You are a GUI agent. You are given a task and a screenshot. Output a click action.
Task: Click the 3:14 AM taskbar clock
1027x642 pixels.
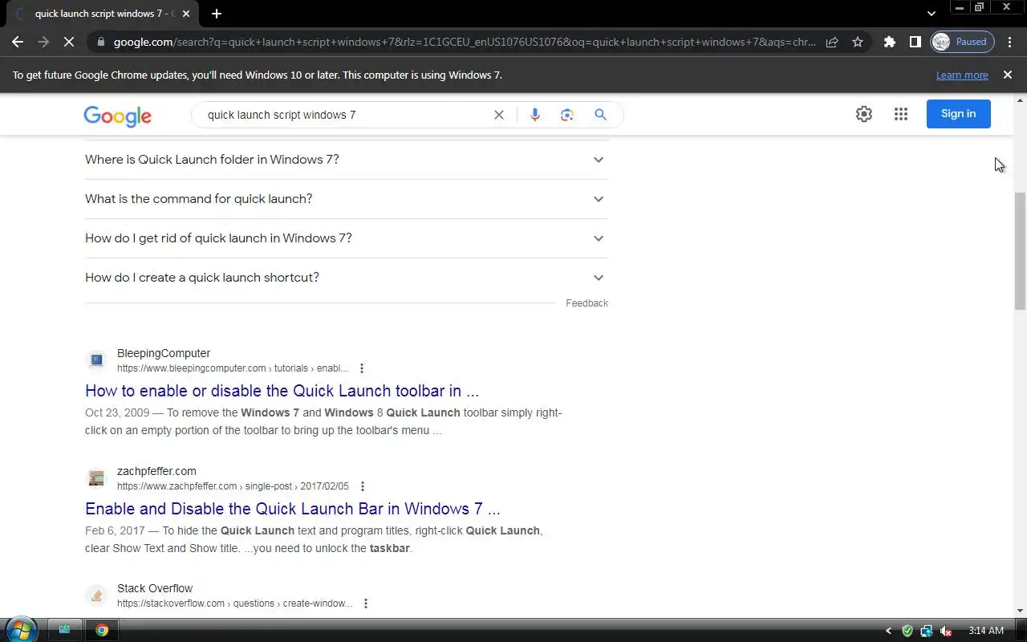click(986, 631)
